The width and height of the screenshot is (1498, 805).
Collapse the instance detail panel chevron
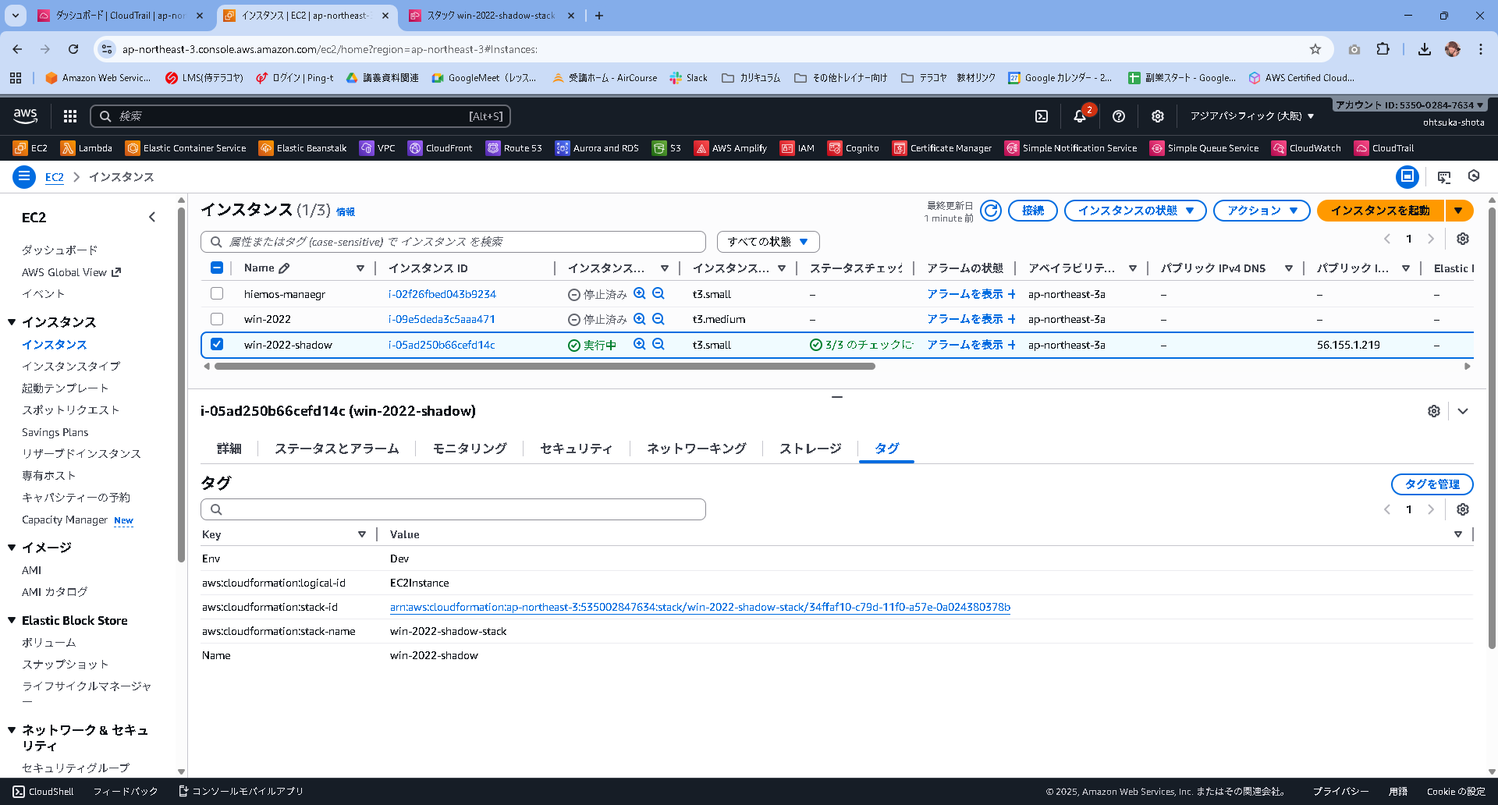point(1463,411)
